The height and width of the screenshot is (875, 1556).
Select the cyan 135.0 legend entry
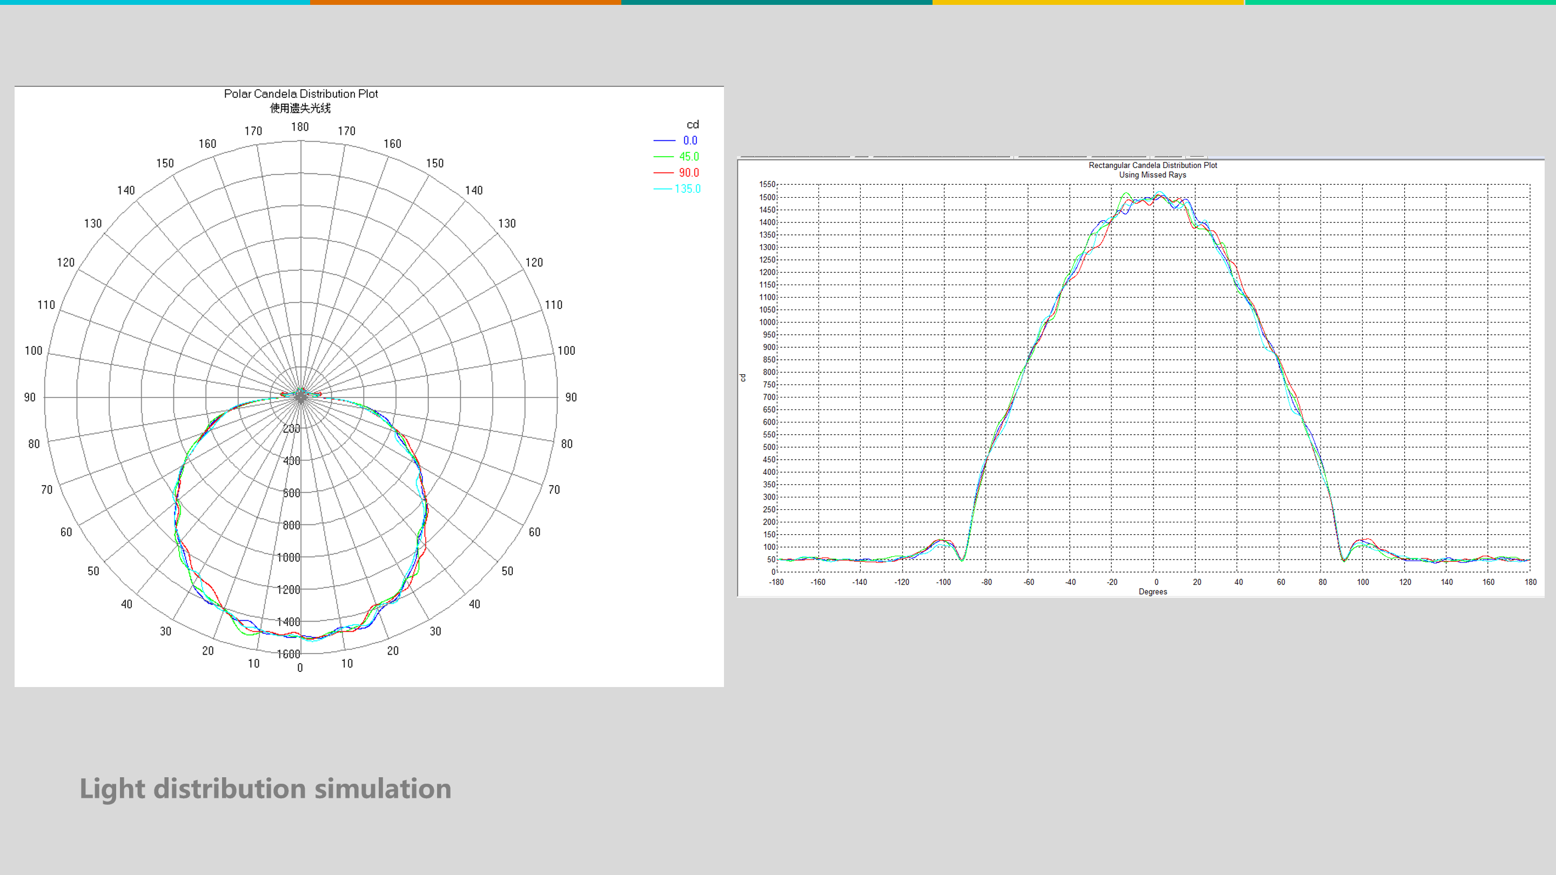[687, 189]
